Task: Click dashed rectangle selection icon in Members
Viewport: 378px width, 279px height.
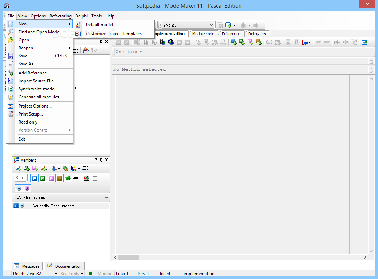Action: tap(95, 178)
